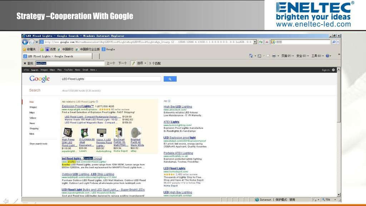Screen dimensions: 366x206
Task: Select Shopping in left search sidebar
Action: point(34,128)
